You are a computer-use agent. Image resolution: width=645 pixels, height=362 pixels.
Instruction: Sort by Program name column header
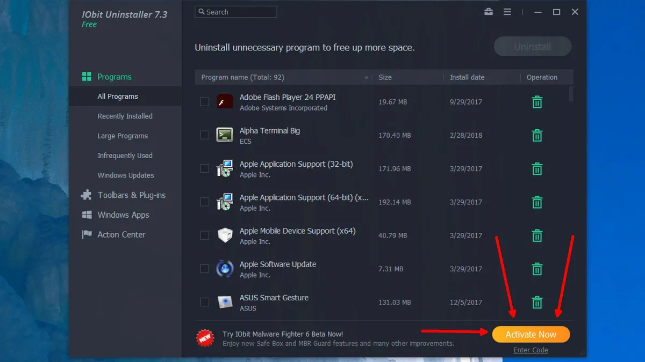pyautogui.click(x=283, y=77)
